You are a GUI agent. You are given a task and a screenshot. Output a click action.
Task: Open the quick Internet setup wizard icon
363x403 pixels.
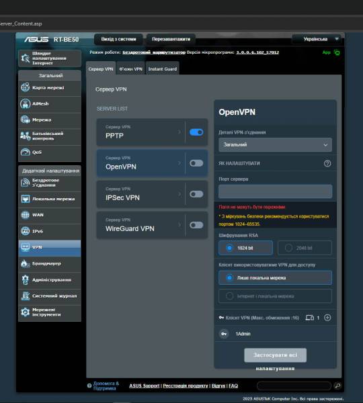tap(26, 58)
